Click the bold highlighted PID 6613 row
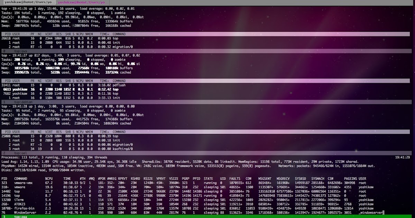The width and height of the screenshot is (415, 218). [x=69, y=89]
